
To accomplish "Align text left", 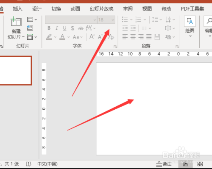I will coord(125,37).
